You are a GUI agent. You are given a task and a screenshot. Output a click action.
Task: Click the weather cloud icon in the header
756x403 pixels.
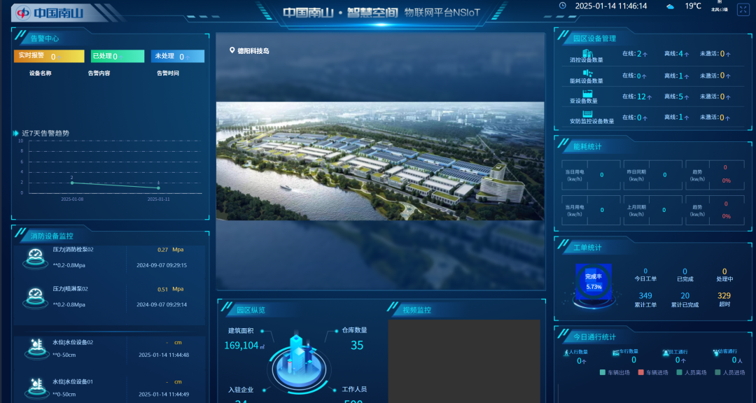pyautogui.click(x=670, y=8)
